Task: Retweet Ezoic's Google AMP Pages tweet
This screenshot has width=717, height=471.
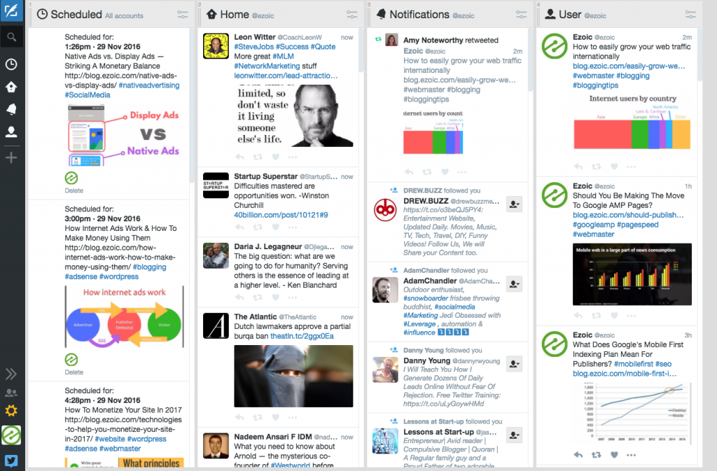Action: click(x=597, y=315)
